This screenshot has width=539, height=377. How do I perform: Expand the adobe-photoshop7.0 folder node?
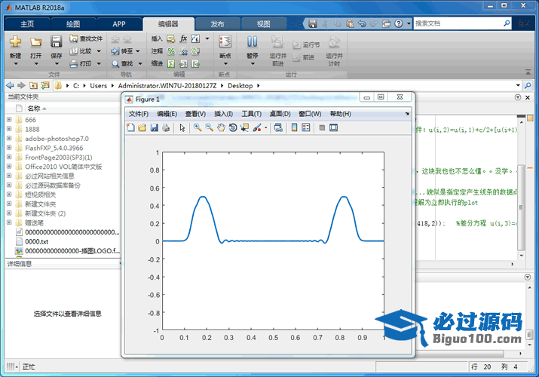[x=9, y=139]
